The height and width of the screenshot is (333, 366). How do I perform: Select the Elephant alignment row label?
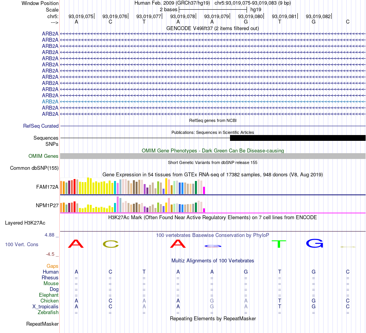point(49,295)
